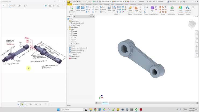Start a new 2D Sketch in Inventor

tap(71, 9)
